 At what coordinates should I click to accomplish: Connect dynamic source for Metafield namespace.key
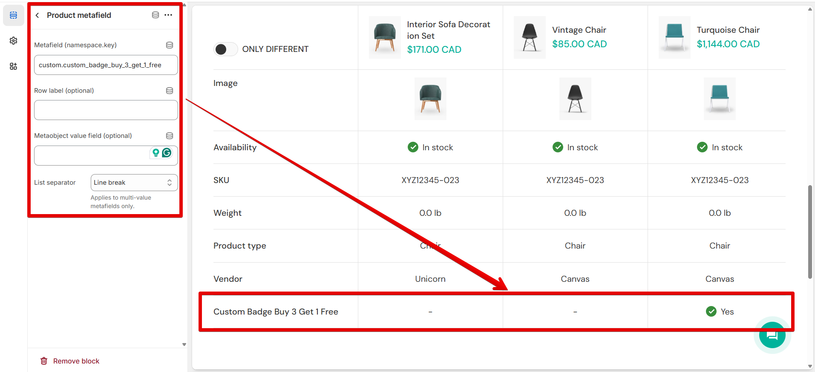point(170,45)
